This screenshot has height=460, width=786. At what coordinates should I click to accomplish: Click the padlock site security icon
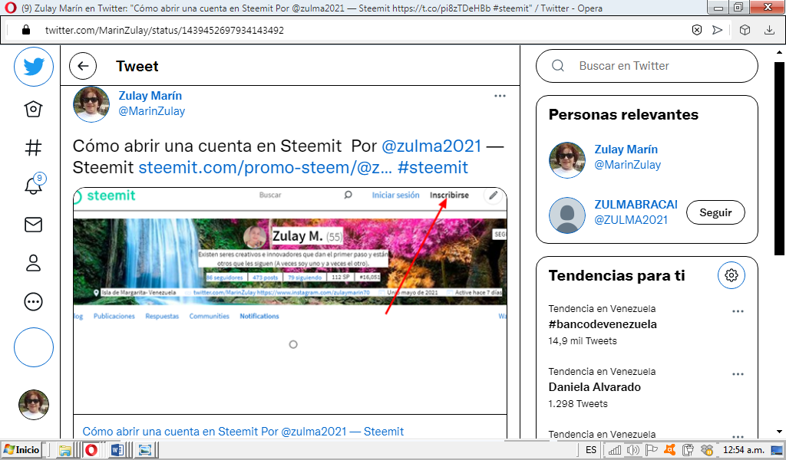point(27,30)
